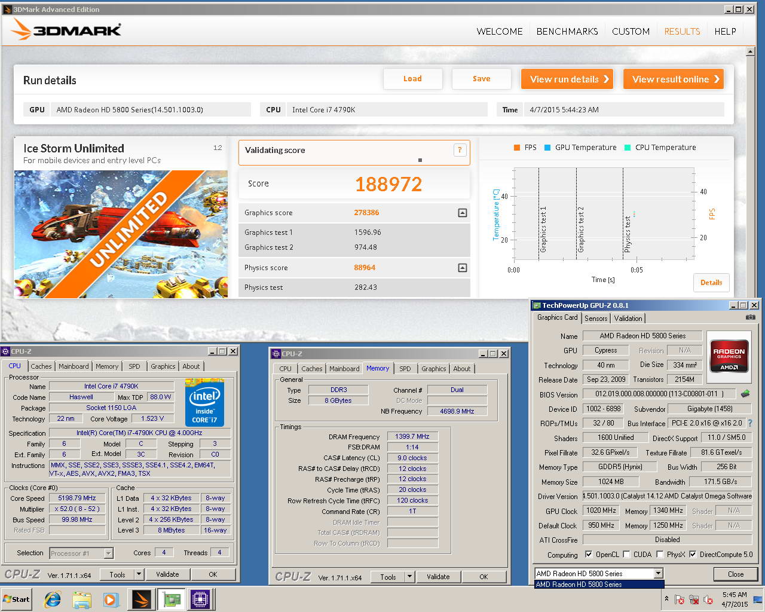Open the BENCHMARKS menu in 3DMark
This screenshot has height=612, width=765.
pos(567,31)
